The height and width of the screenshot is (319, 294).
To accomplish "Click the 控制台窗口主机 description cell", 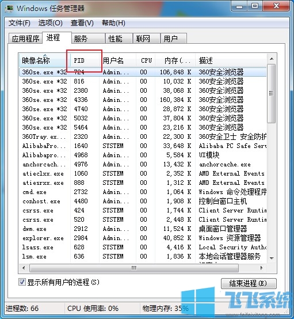I will [x=223, y=201].
